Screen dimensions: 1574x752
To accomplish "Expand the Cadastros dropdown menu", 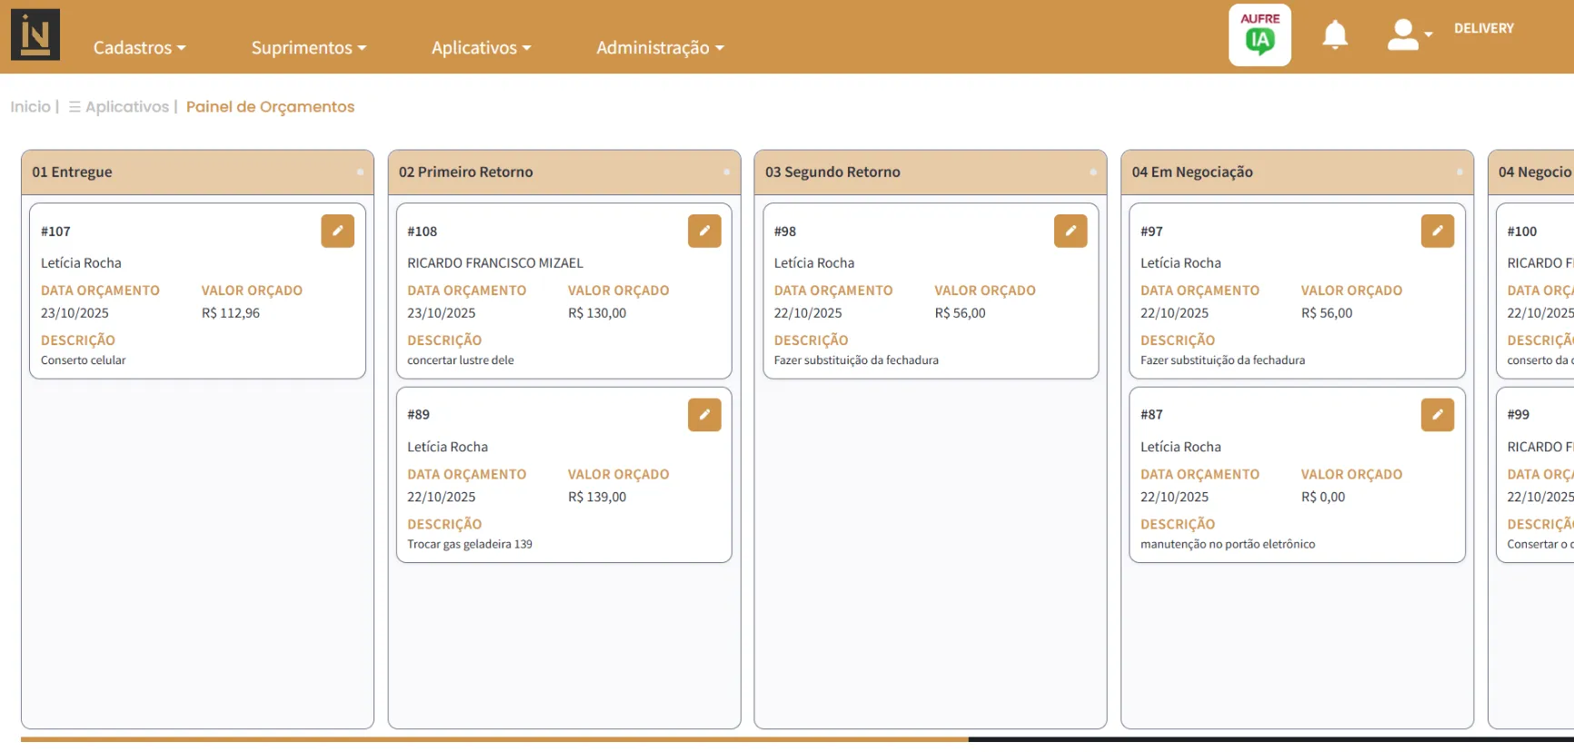I will (x=139, y=48).
